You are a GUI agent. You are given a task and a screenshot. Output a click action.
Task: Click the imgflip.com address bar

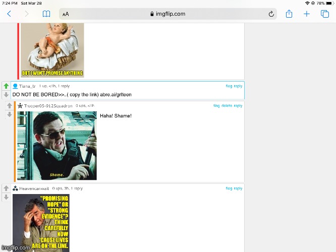pyautogui.click(x=168, y=14)
